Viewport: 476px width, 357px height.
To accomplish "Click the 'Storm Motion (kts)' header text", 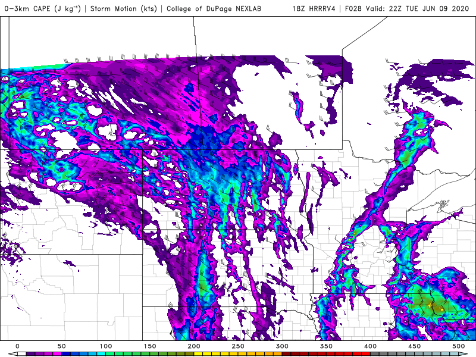I will 124,8.
